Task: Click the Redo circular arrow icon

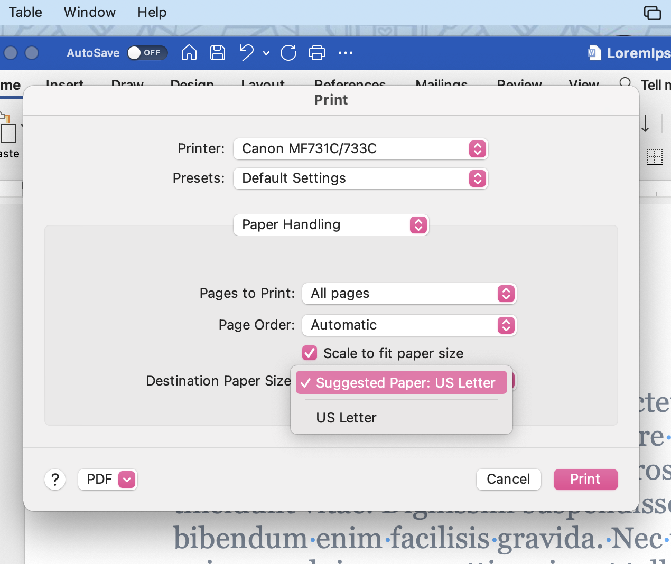Action: tap(288, 53)
